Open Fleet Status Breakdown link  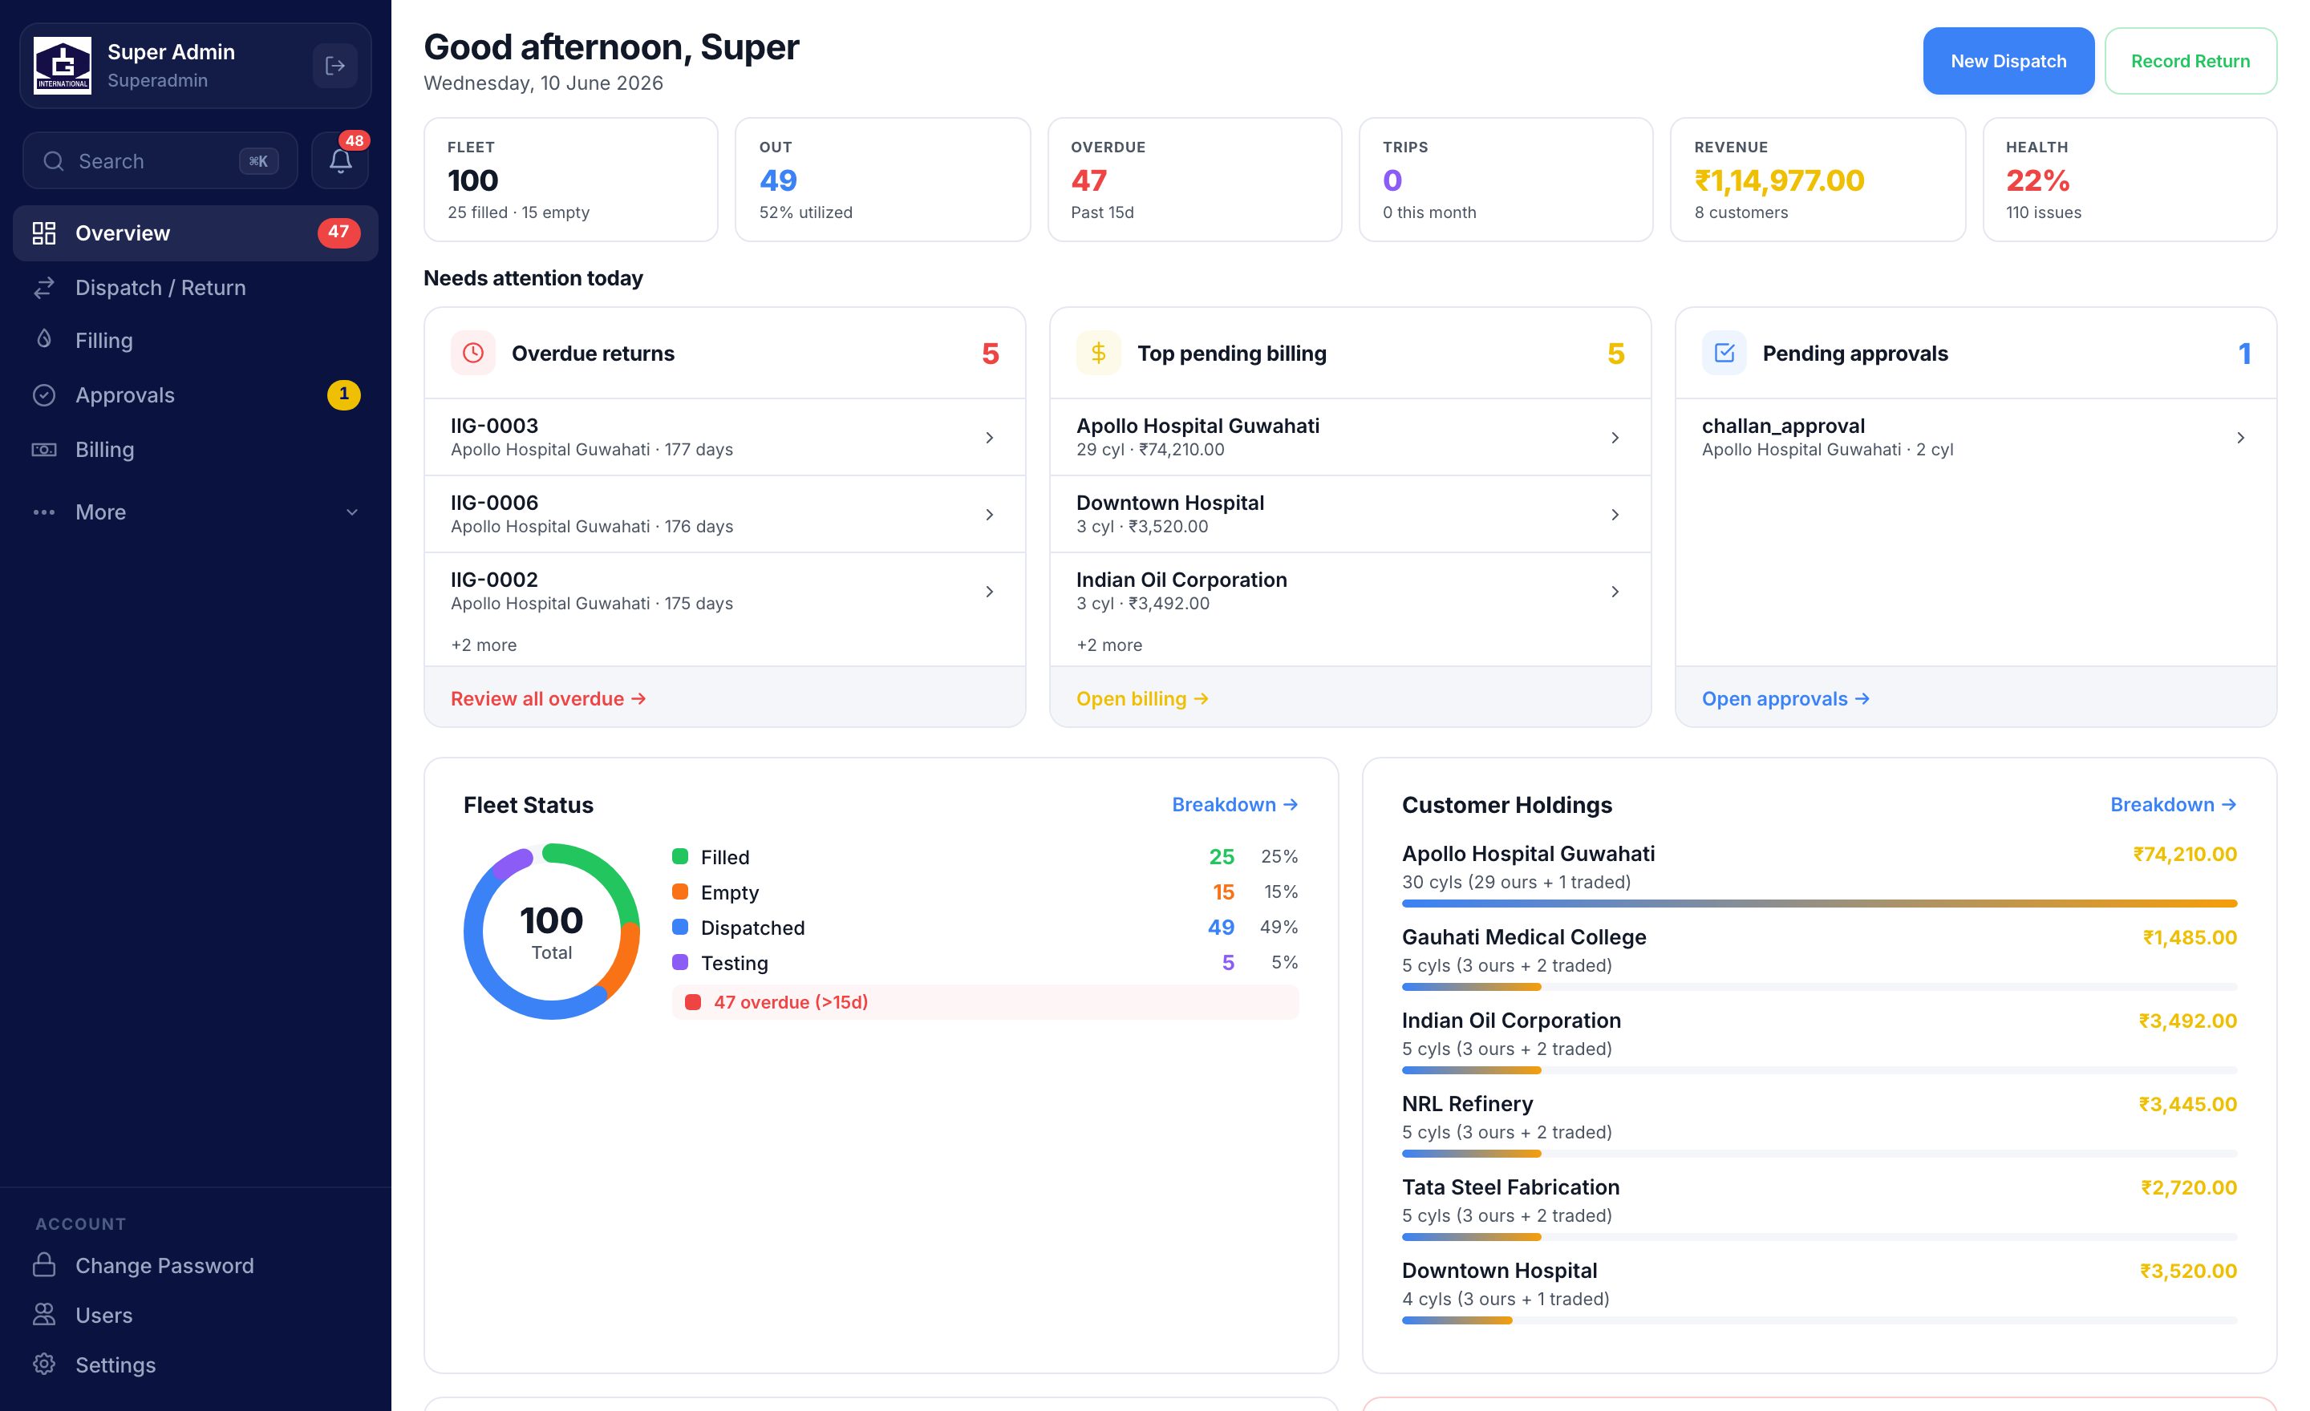point(1234,805)
